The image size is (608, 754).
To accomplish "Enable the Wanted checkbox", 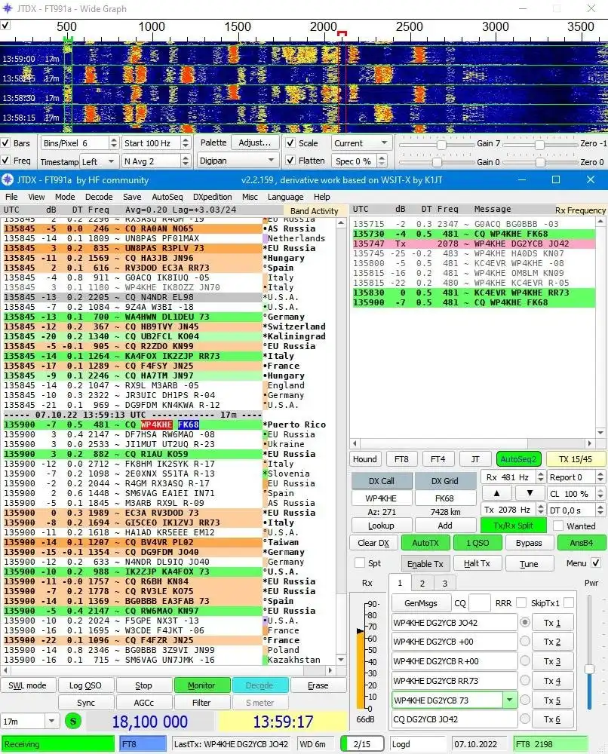I will coord(558,526).
